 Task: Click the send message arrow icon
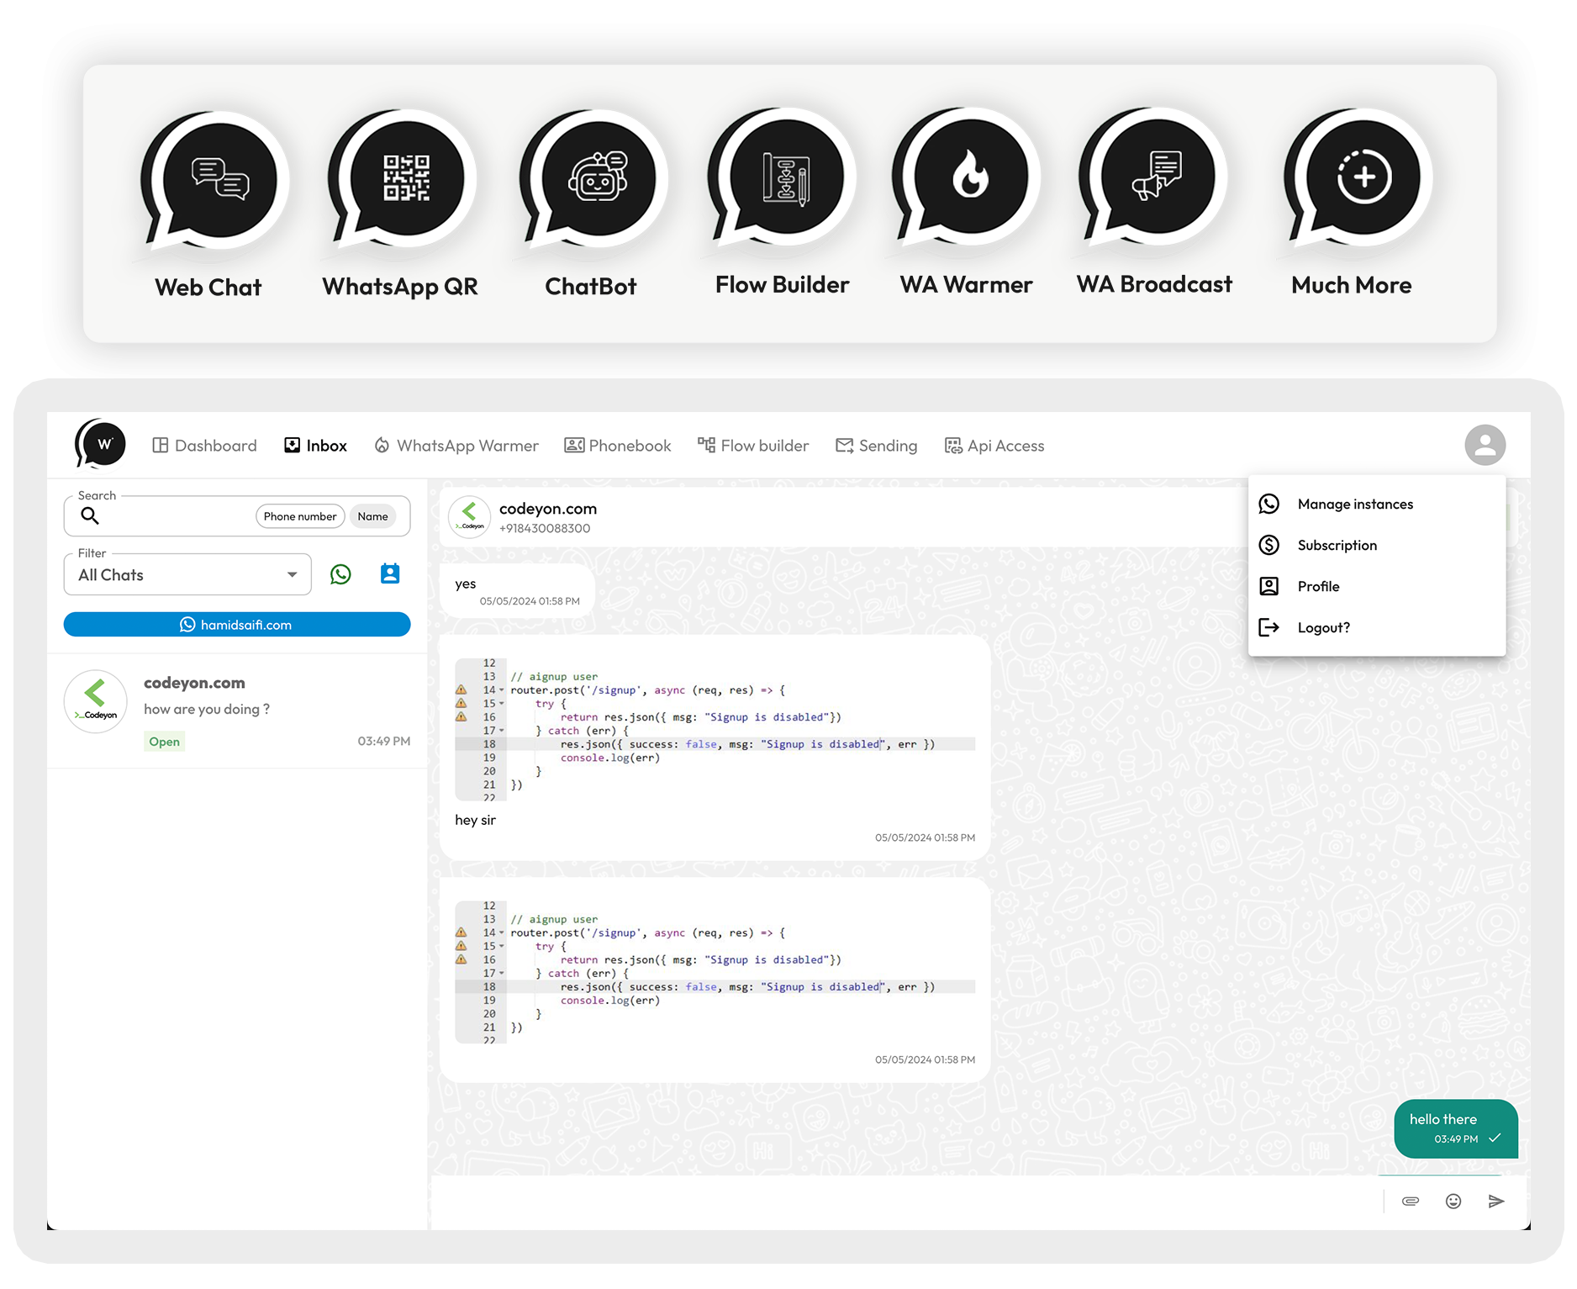coord(1495,1201)
